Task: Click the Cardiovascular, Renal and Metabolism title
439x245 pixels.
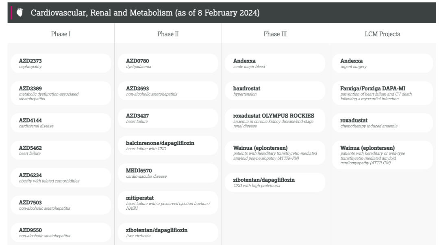Action: tap(145, 13)
